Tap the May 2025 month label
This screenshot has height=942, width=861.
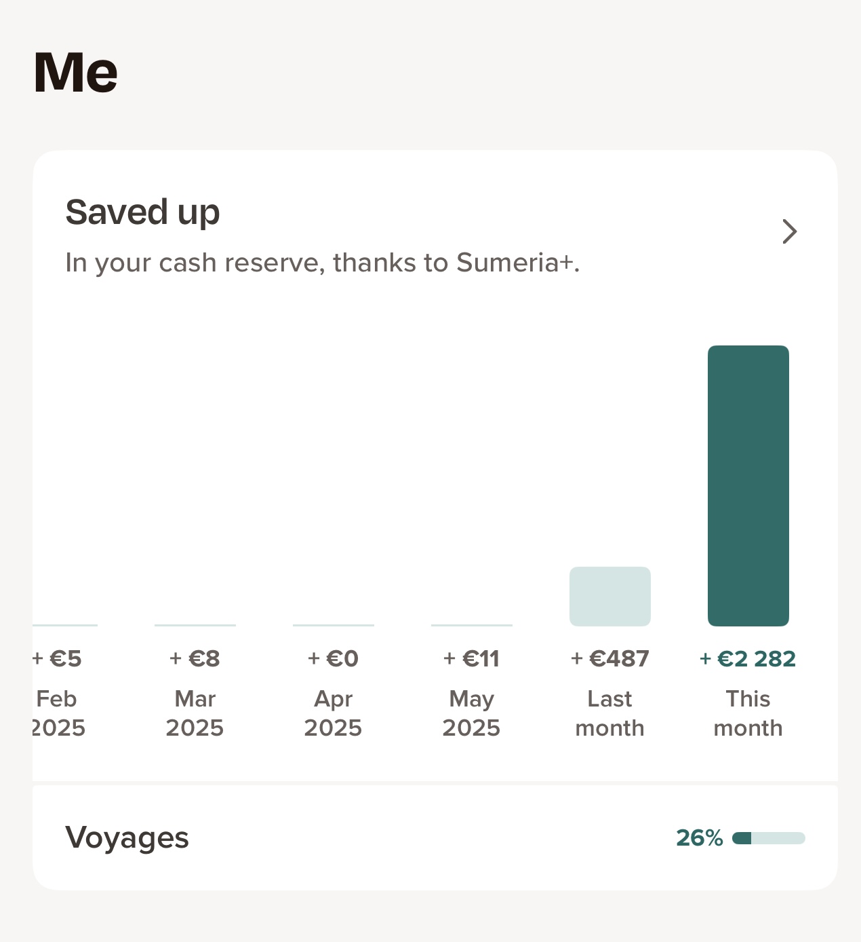(x=472, y=713)
